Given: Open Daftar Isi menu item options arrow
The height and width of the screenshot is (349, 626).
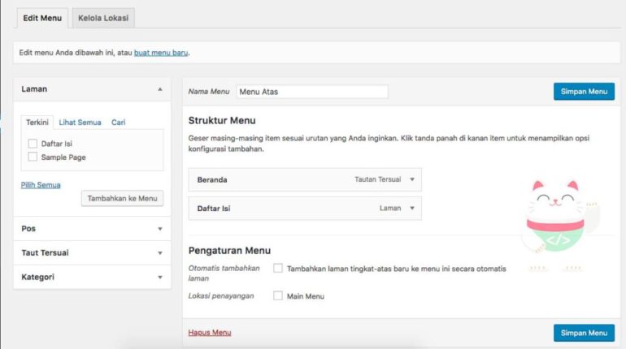Looking at the screenshot, I should point(412,209).
